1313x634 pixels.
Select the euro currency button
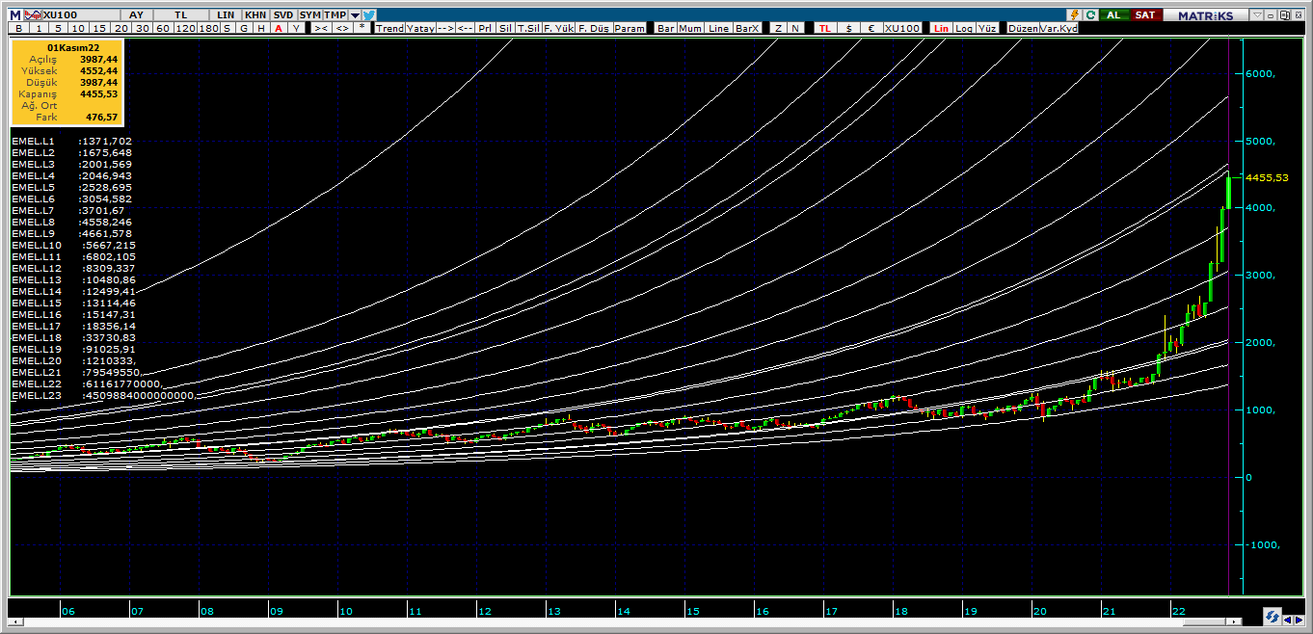click(x=871, y=28)
